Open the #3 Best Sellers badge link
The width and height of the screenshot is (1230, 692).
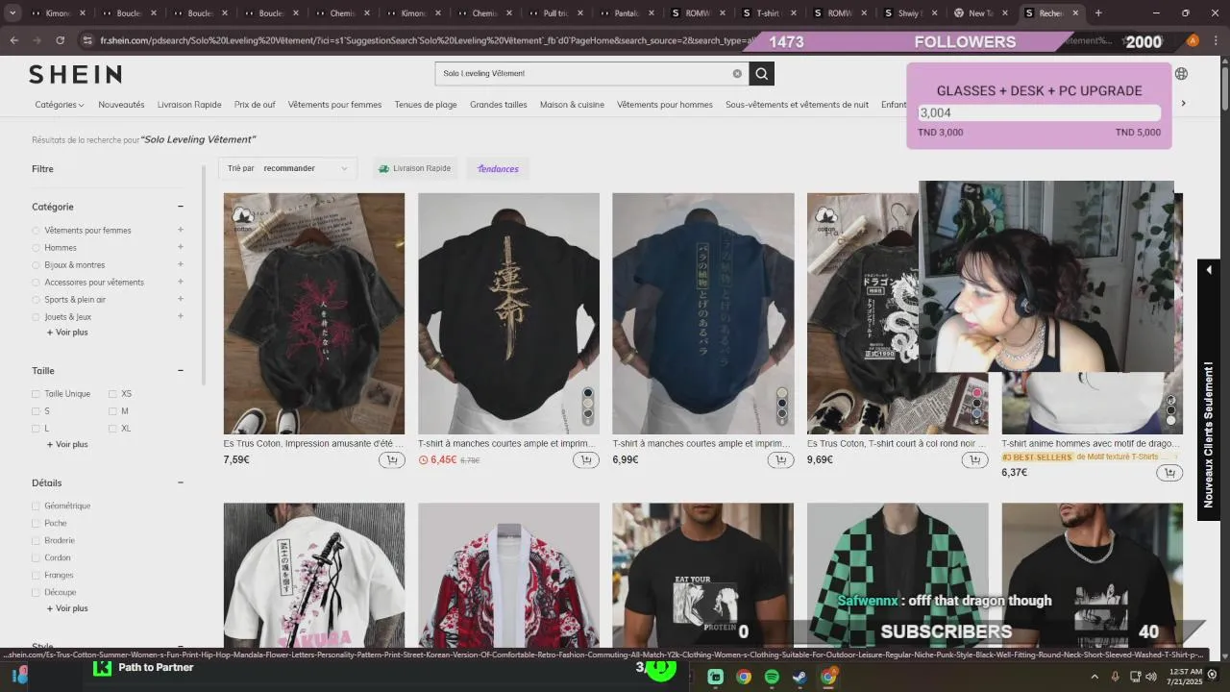(x=1037, y=457)
